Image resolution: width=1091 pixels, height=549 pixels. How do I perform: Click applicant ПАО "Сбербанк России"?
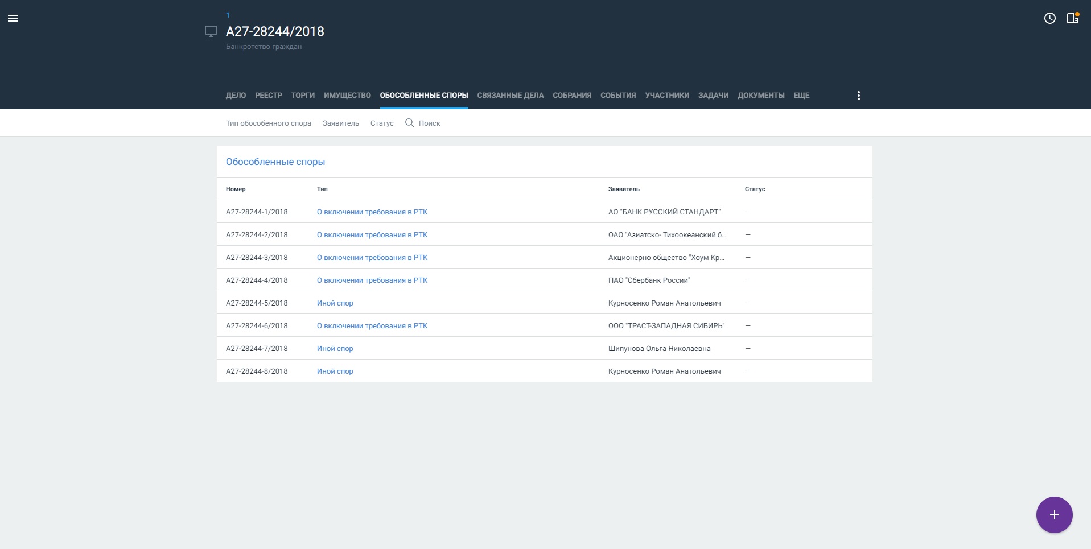pos(649,280)
